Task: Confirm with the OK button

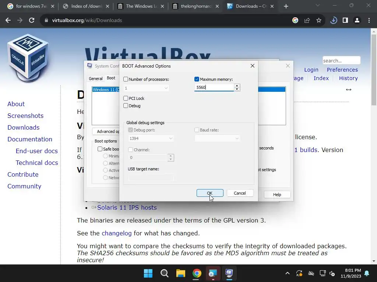Action: pos(210,193)
